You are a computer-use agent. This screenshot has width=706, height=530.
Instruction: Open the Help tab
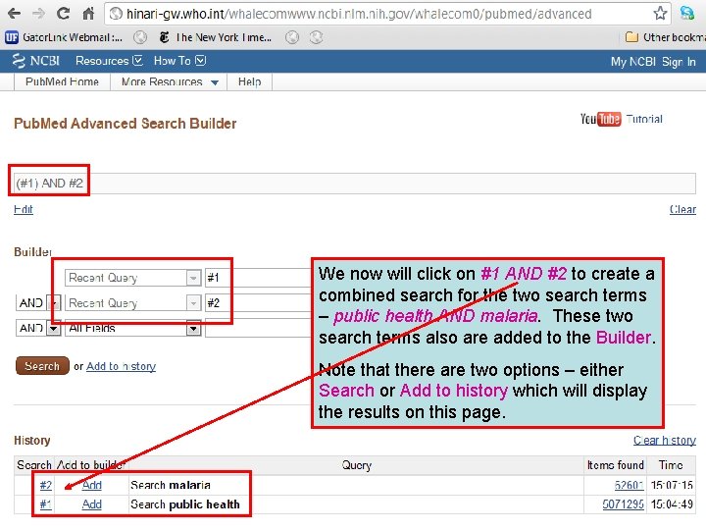click(249, 82)
